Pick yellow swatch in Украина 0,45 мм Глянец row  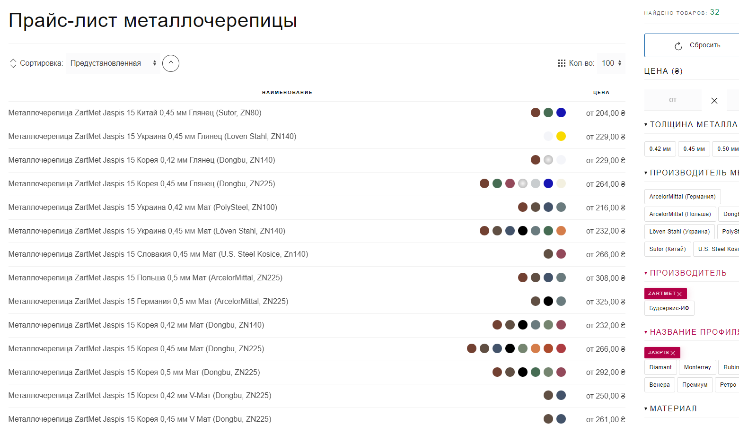pos(561,136)
